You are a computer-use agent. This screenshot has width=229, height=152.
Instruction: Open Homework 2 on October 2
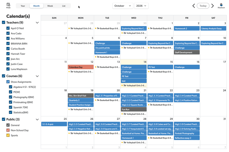pyautogui.click(x=187, y=28)
